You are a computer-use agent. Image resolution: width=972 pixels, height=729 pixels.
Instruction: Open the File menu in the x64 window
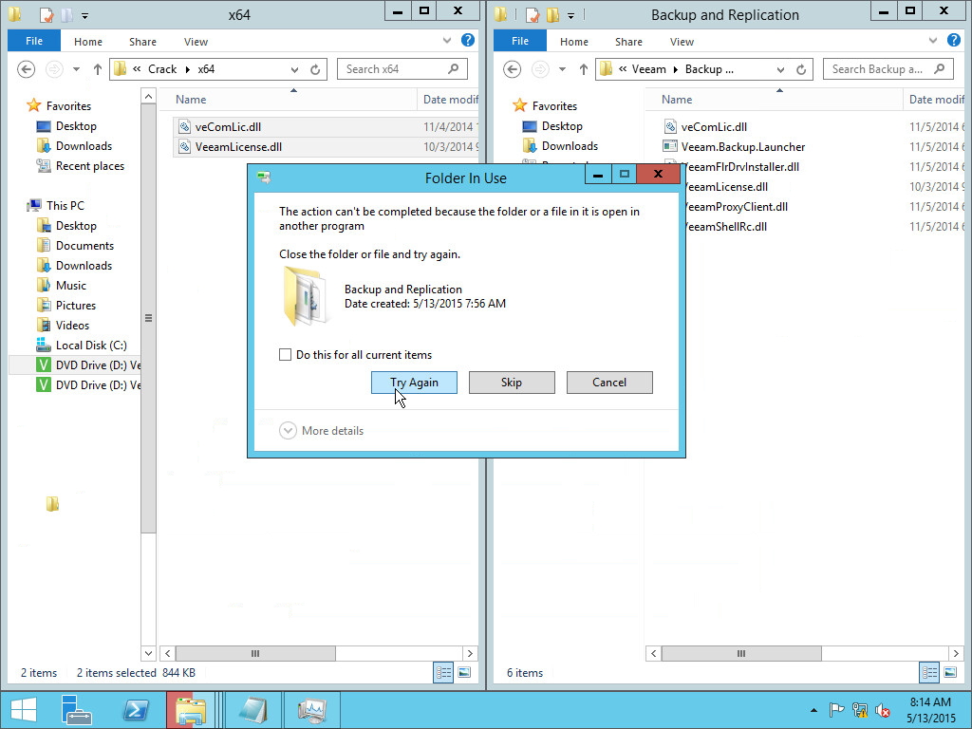click(34, 41)
